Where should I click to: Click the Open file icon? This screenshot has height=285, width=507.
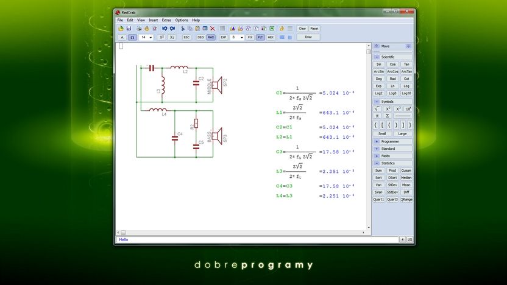[121, 29]
